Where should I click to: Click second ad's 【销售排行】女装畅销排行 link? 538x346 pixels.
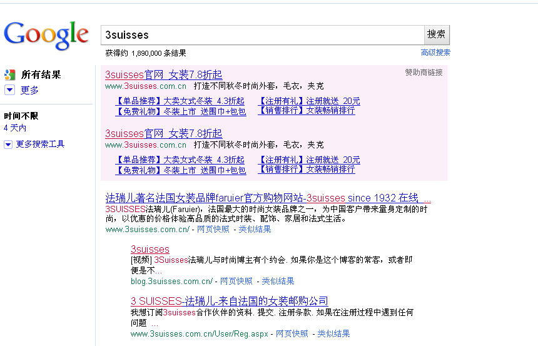pyautogui.click(x=307, y=169)
